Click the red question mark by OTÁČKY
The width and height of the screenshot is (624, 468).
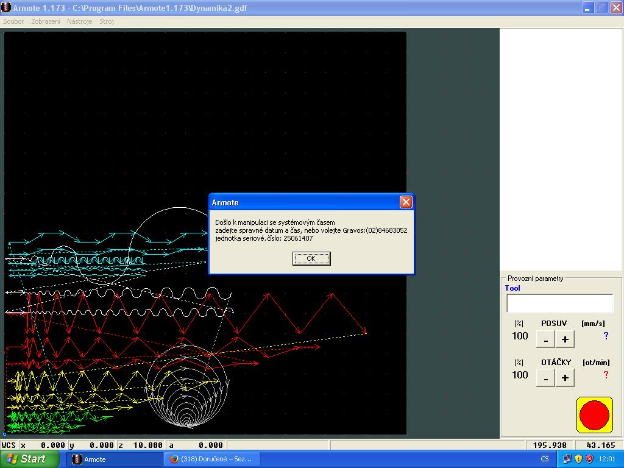point(606,375)
